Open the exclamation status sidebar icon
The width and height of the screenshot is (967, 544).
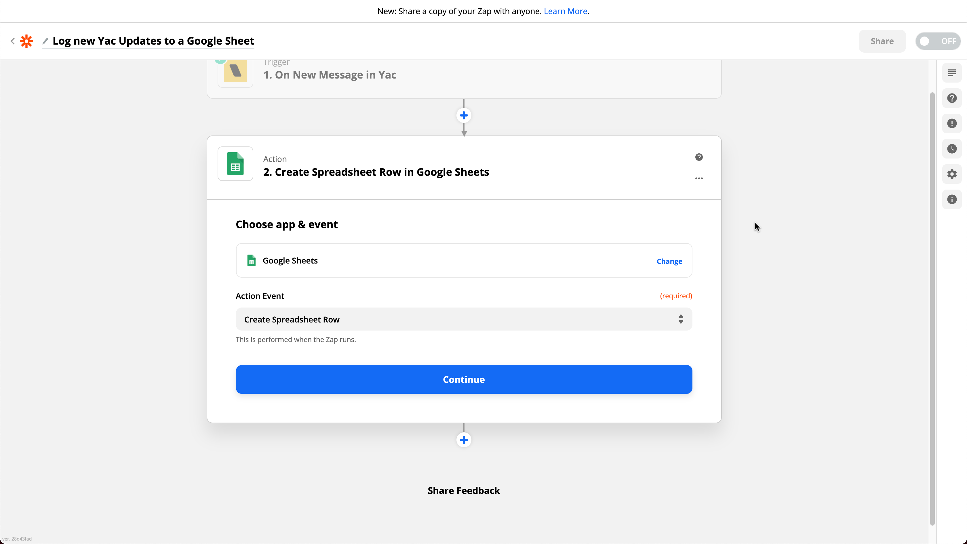[x=952, y=123]
